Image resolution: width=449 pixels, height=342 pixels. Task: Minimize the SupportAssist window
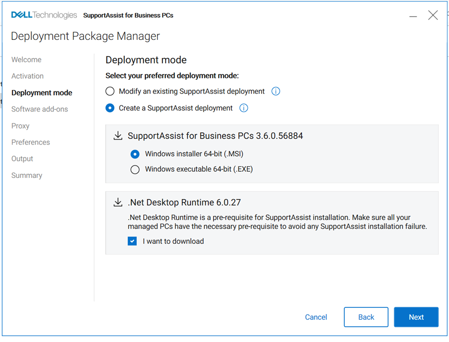click(x=413, y=16)
